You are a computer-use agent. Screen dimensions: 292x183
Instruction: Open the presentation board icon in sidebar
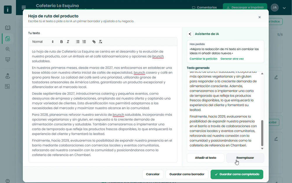coord(8,60)
